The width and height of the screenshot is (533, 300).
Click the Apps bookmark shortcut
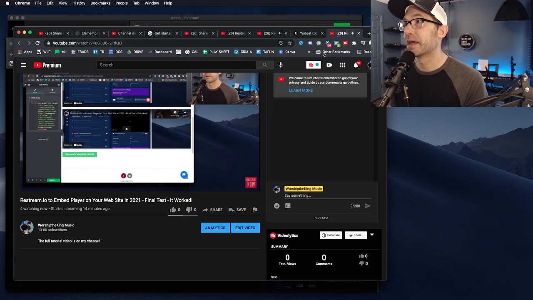tap(25, 52)
